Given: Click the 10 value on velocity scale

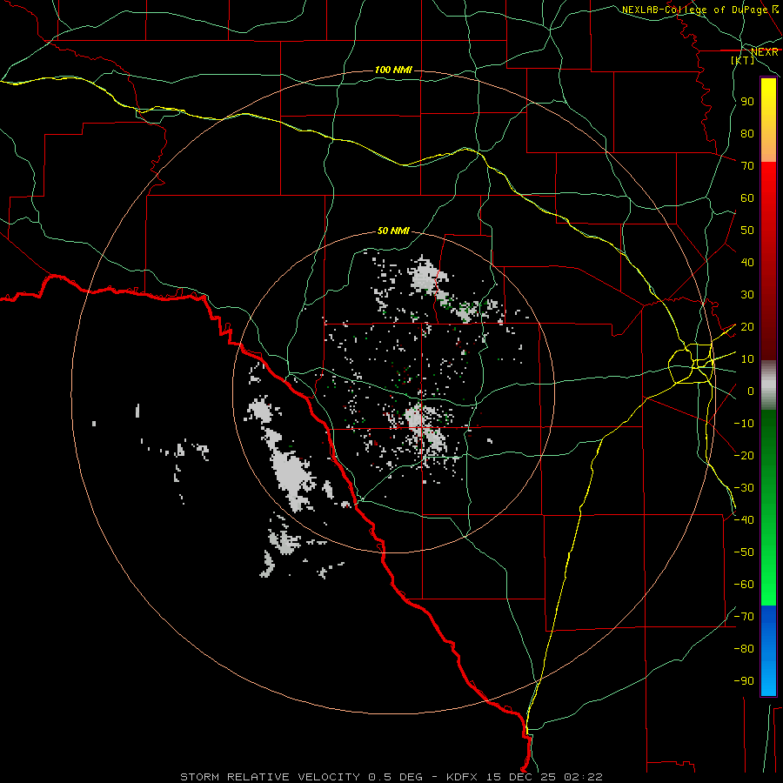Looking at the screenshot, I should (747, 359).
